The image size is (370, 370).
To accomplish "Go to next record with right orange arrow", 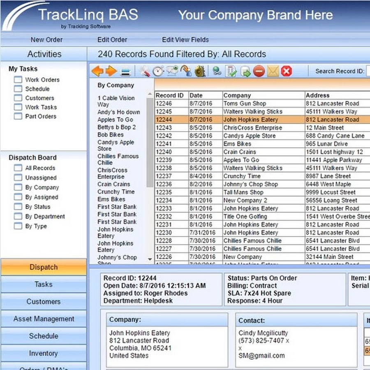I will [111, 71].
